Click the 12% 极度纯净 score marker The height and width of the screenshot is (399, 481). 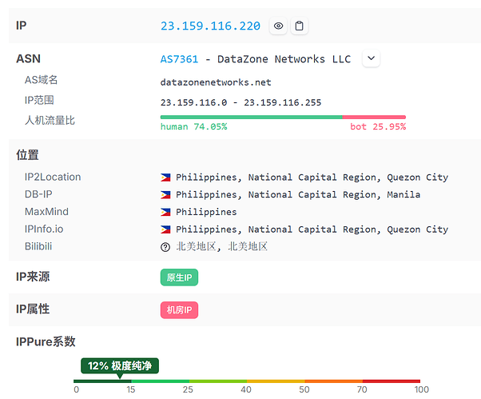pos(120,366)
